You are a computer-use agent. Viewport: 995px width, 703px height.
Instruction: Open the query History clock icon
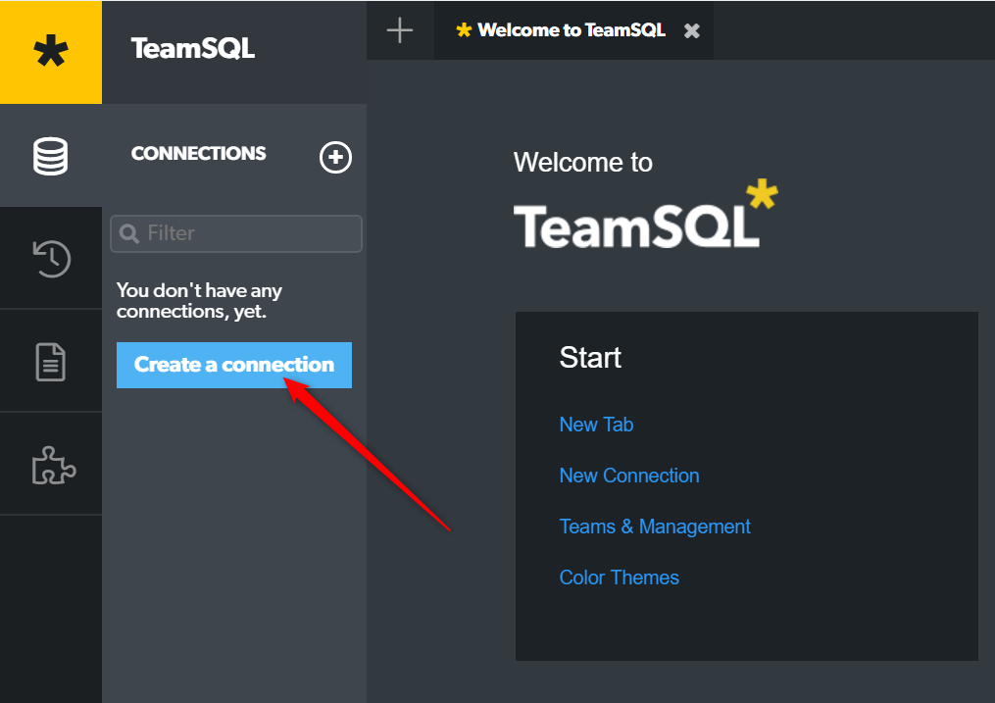coord(51,258)
